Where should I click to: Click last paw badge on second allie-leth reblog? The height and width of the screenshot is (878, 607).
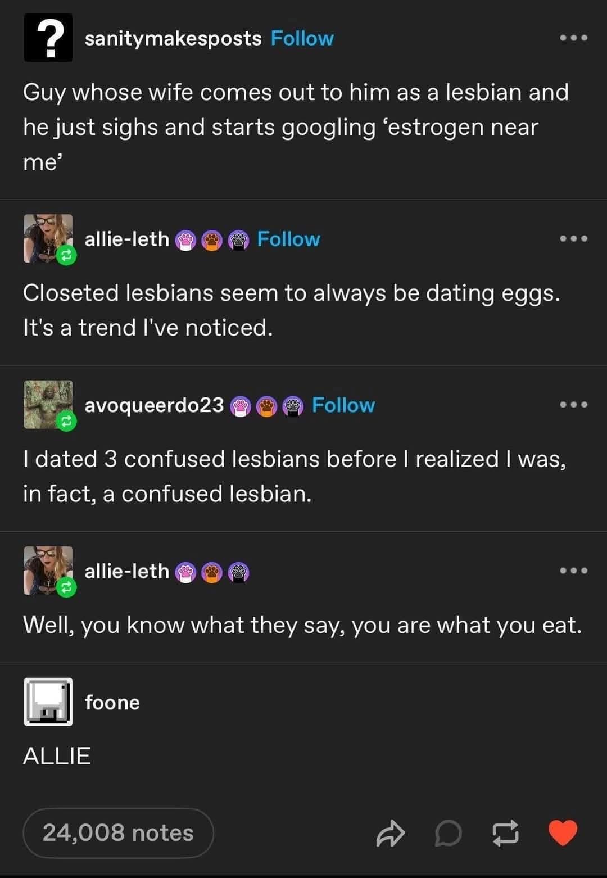[x=239, y=573]
